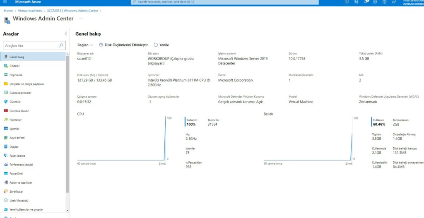Screen dimensions: 424x218
Task: Click the sidebar scroll down arrow
Action: [67, 210]
